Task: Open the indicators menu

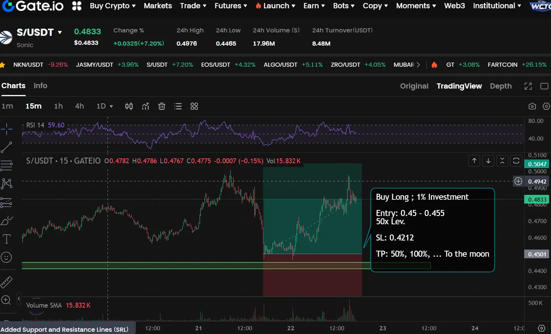Action: pyautogui.click(x=145, y=106)
